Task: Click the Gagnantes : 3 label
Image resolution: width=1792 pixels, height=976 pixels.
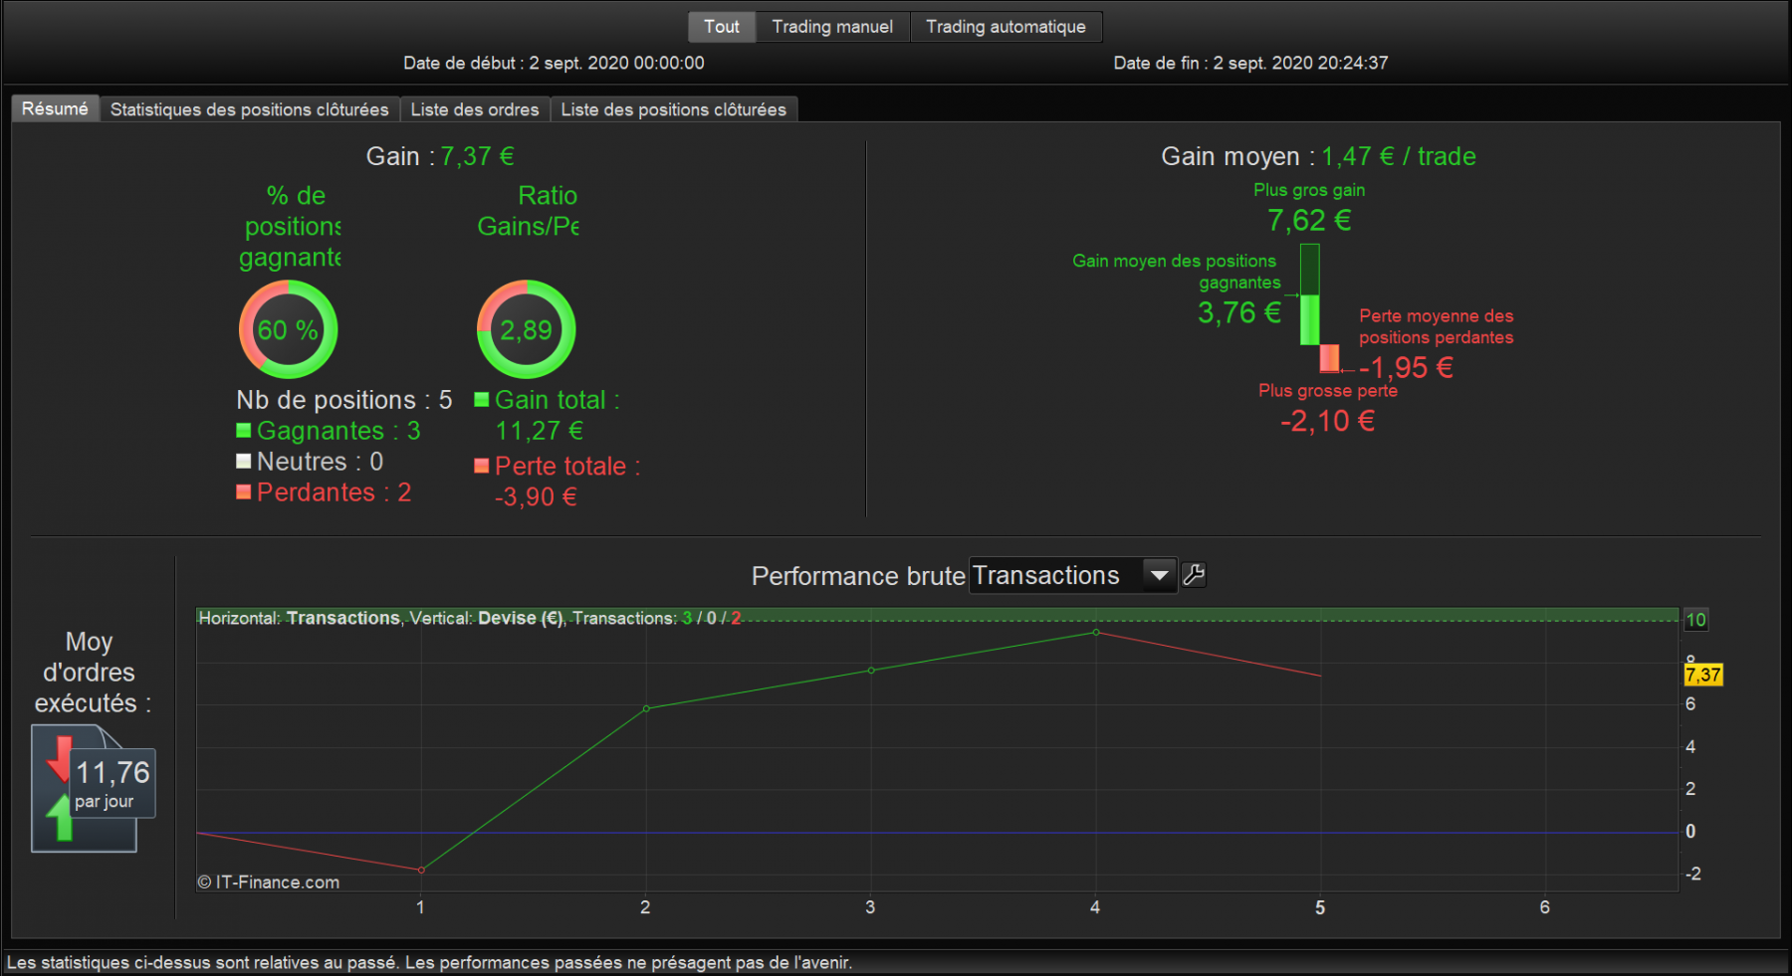Action: pos(338,431)
